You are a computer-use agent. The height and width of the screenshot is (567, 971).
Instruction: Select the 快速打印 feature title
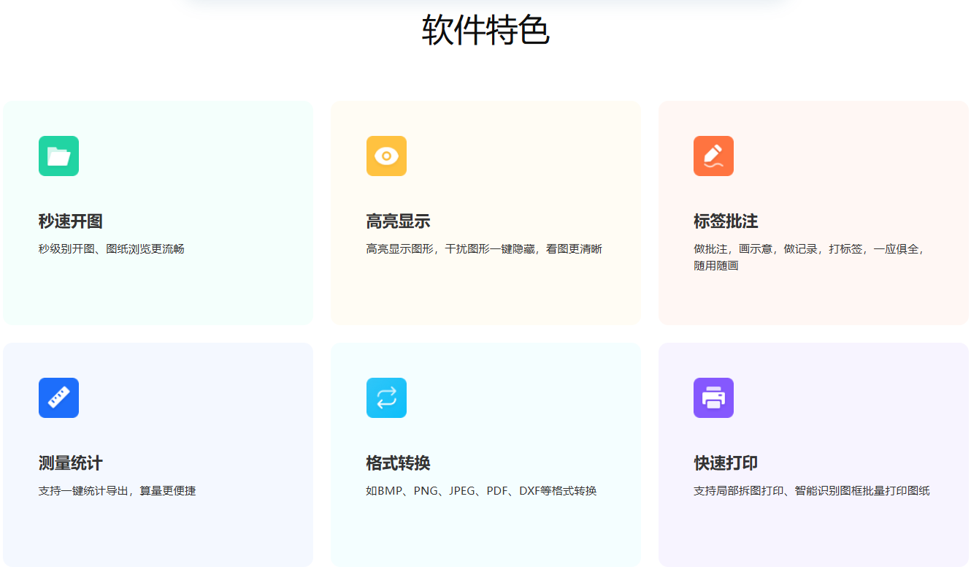pyautogui.click(x=726, y=463)
